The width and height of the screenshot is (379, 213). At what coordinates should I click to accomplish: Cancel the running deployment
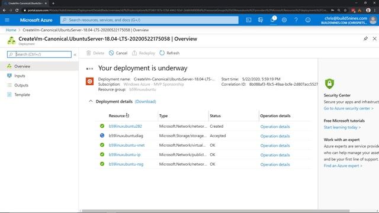[118, 53]
